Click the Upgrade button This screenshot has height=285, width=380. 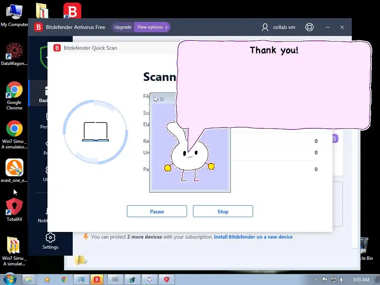click(123, 27)
